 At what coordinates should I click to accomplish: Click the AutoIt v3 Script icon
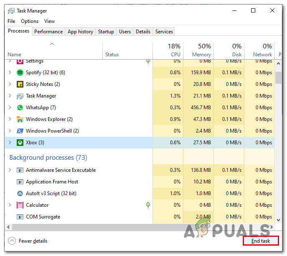pos(20,193)
